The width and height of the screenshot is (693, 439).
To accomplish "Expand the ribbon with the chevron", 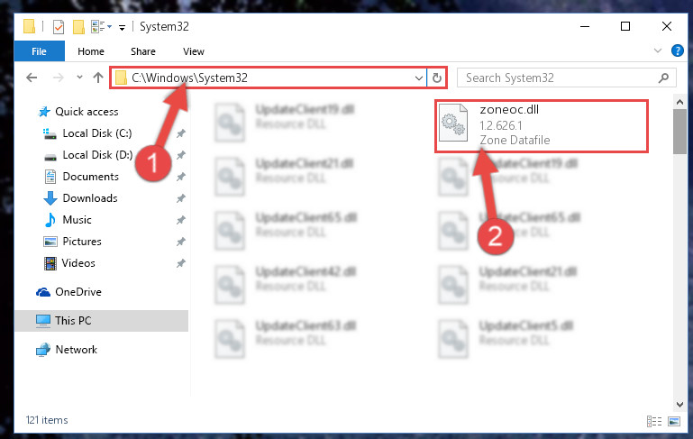I will (x=658, y=50).
